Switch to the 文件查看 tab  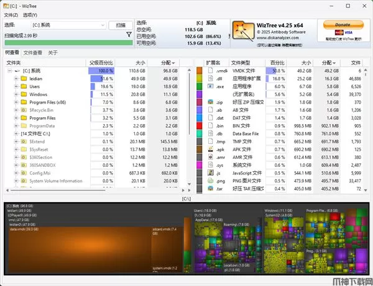(33, 53)
